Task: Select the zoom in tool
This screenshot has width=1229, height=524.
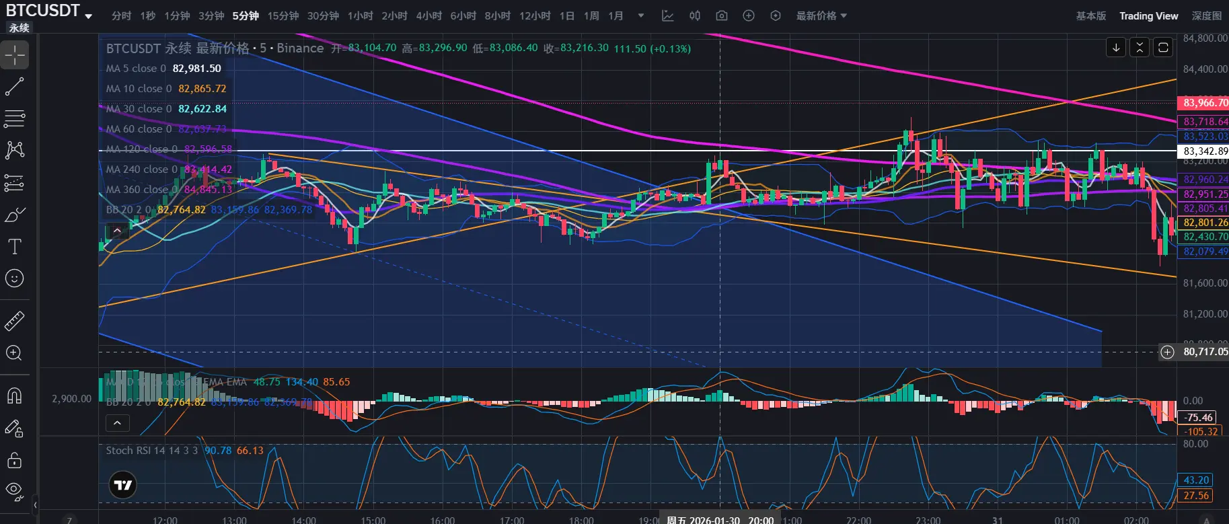Action: coord(15,353)
